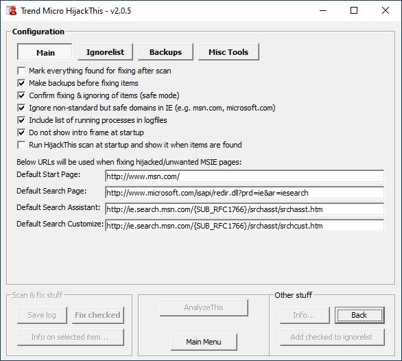
Task: Click the HijackThis app icon in title bar
Action: click(12, 11)
